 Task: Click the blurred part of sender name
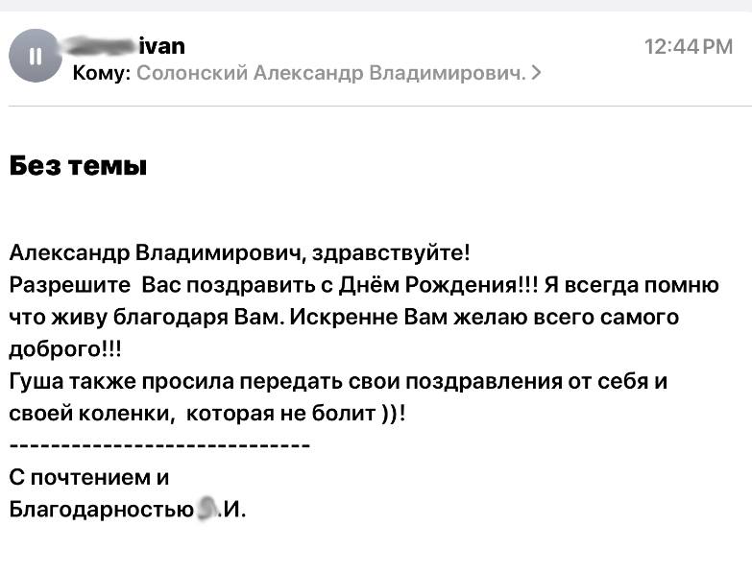tap(100, 46)
